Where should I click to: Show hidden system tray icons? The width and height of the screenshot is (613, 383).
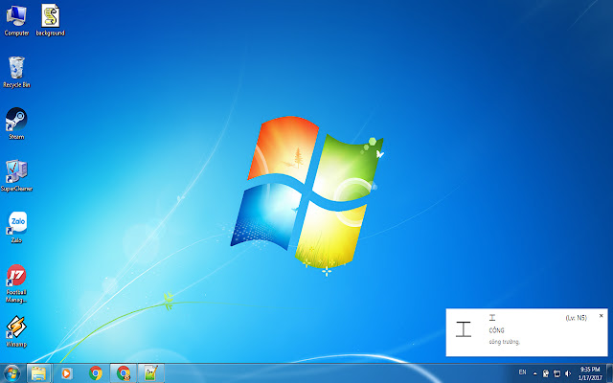[535, 372]
